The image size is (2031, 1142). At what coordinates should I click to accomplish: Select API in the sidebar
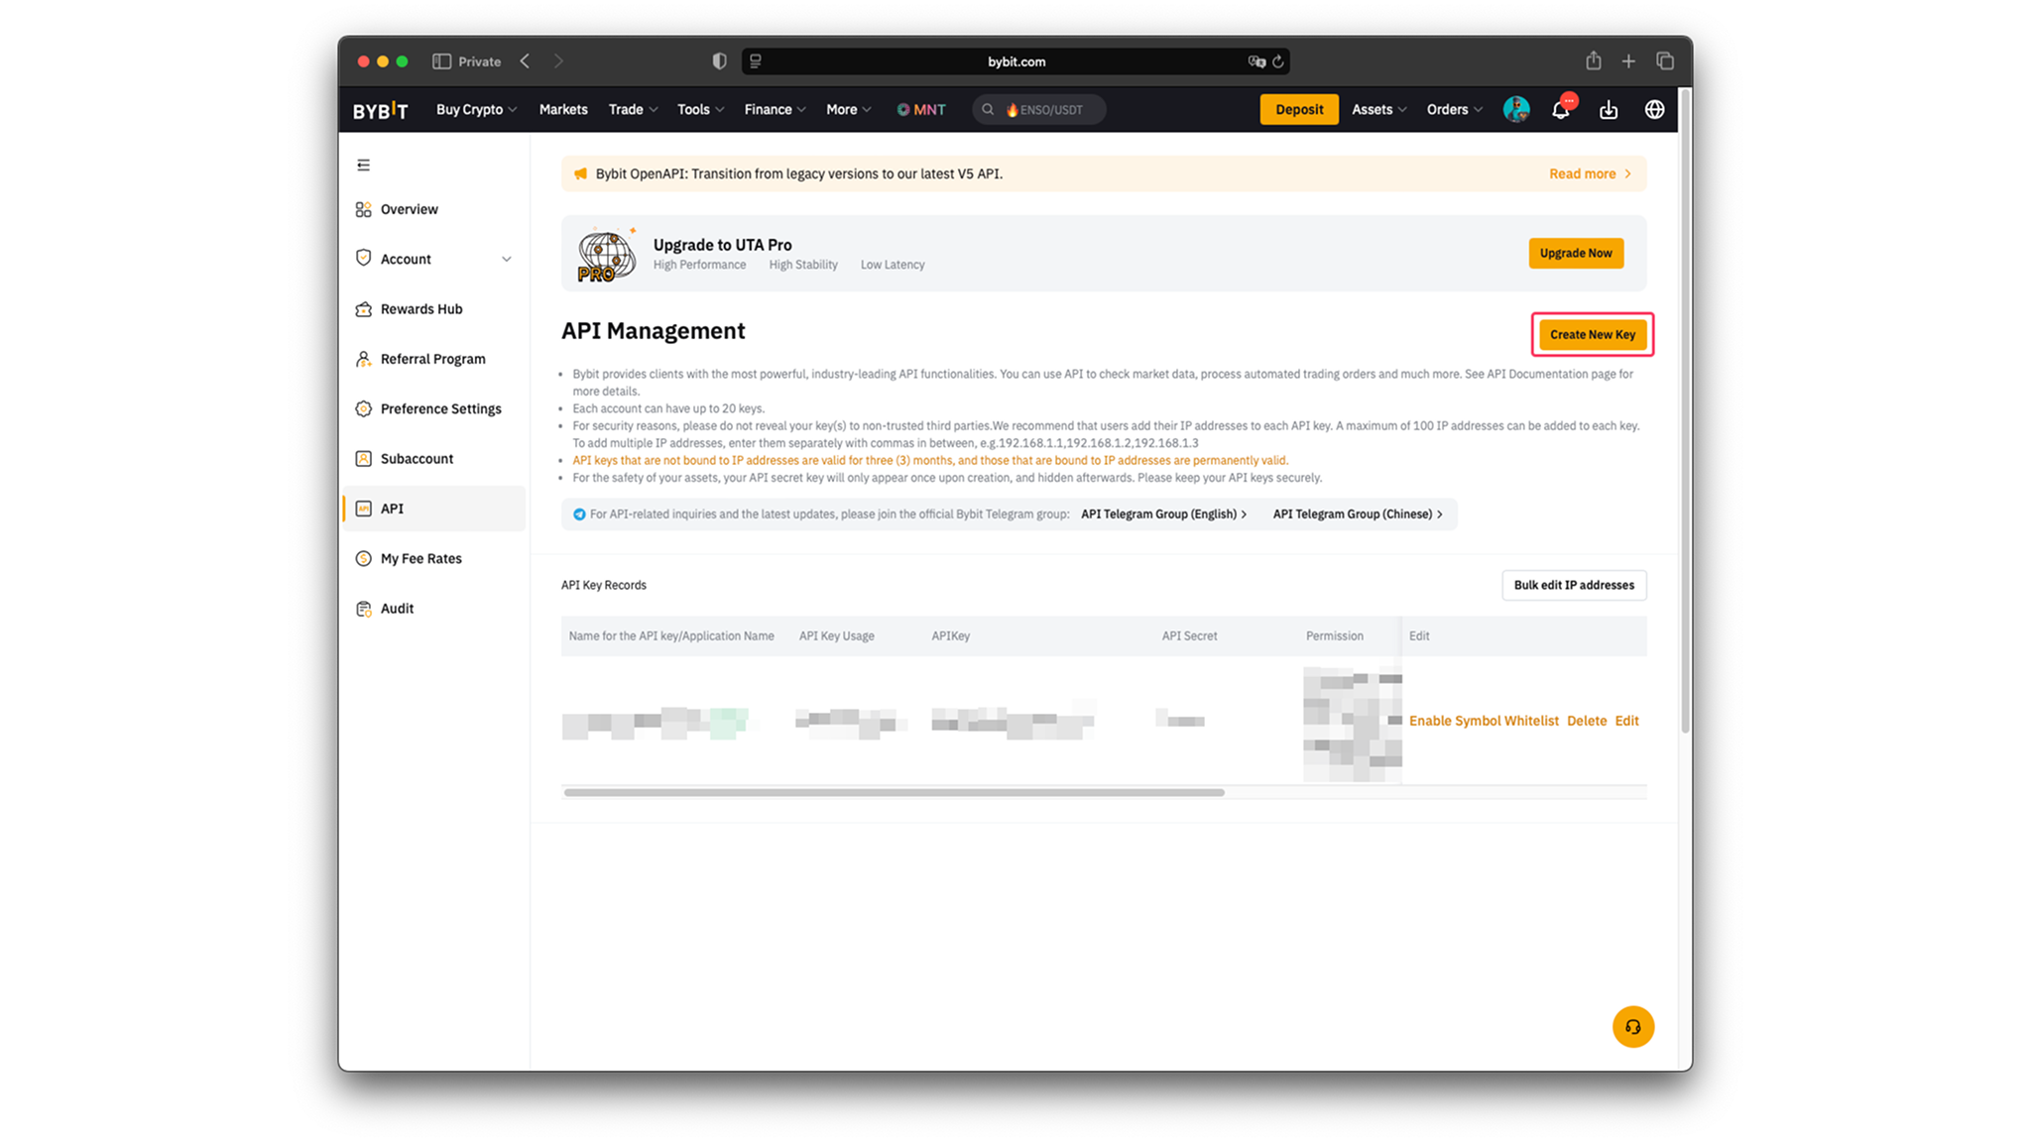pyautogui.click(x=434, y=509)
